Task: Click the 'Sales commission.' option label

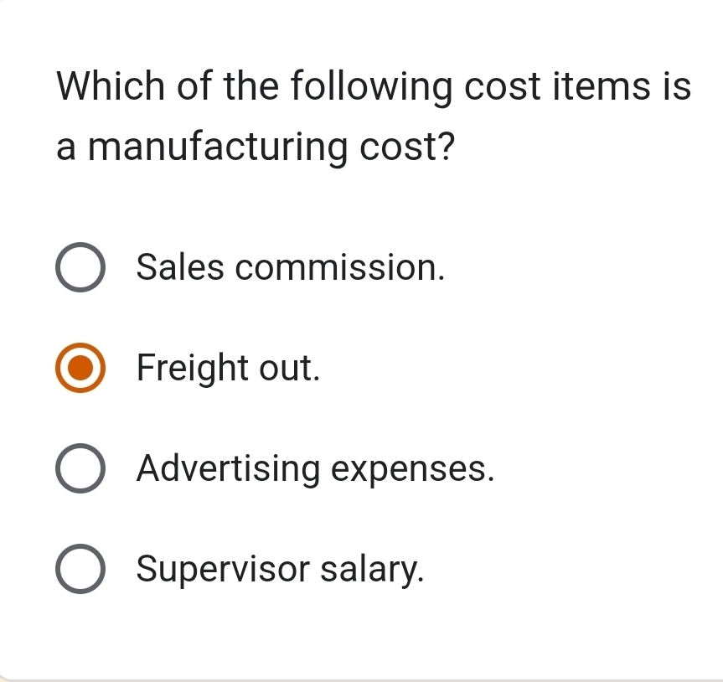Action: 290,268
